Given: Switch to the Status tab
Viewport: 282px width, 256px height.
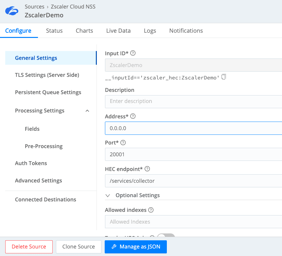Looking at the screenshot, I should [54, 31].
